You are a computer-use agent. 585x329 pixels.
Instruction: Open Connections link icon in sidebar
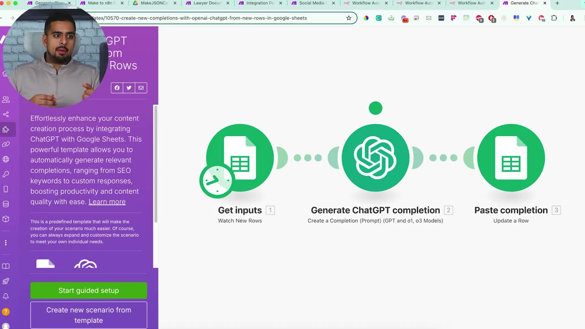click(x=6, y=144)
